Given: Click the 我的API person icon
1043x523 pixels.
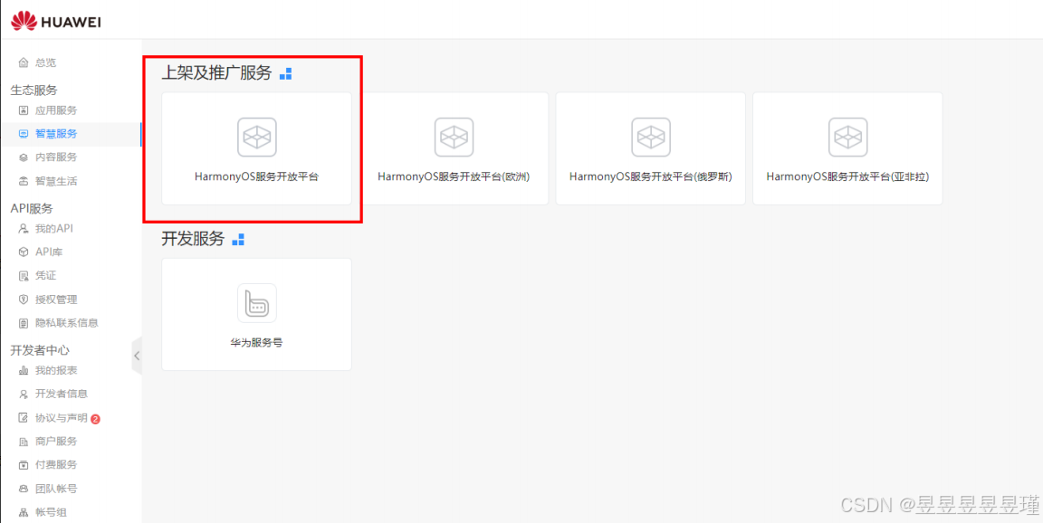Looking at the screenshot, I should [x=24, y=228].
